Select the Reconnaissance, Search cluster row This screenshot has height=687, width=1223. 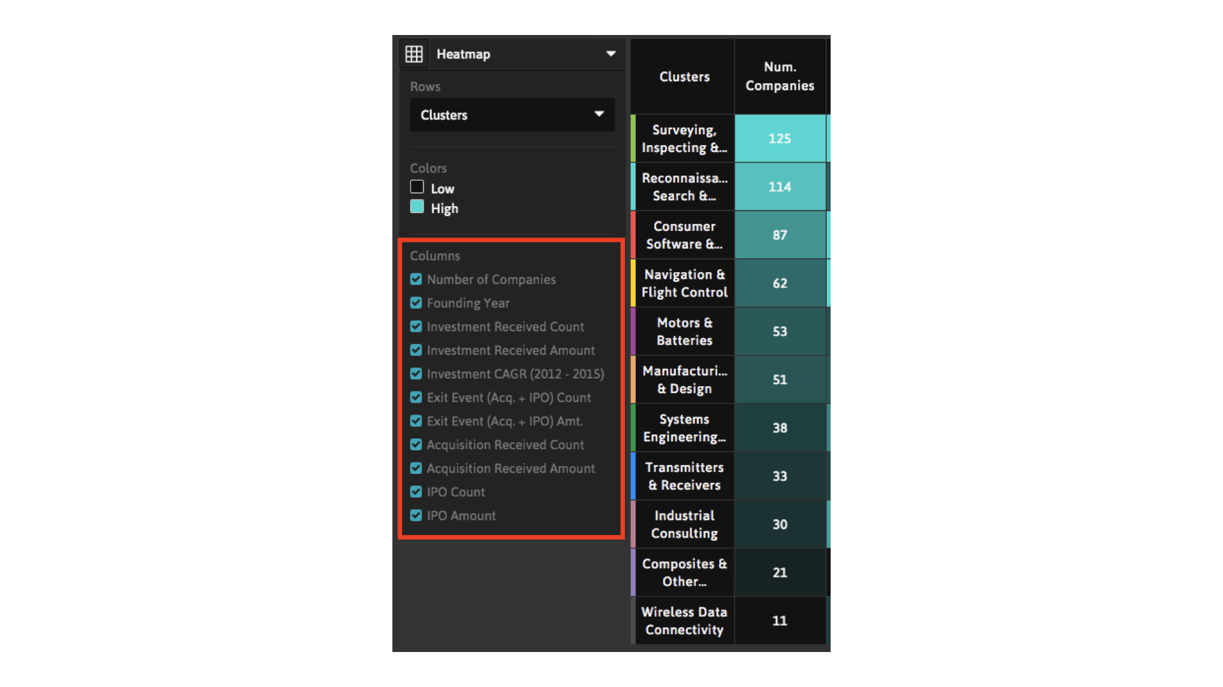pyautogui.click(x=684, y=187)
